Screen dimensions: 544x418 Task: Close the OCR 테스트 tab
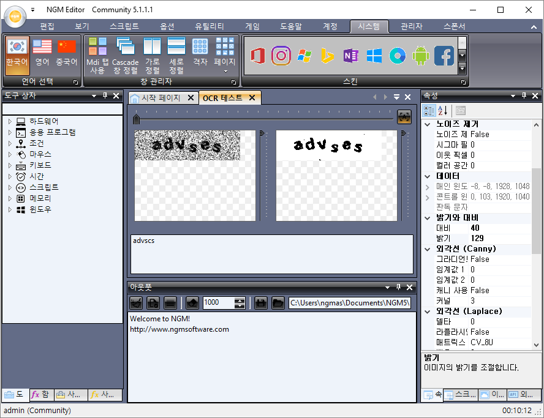[252, 98]
